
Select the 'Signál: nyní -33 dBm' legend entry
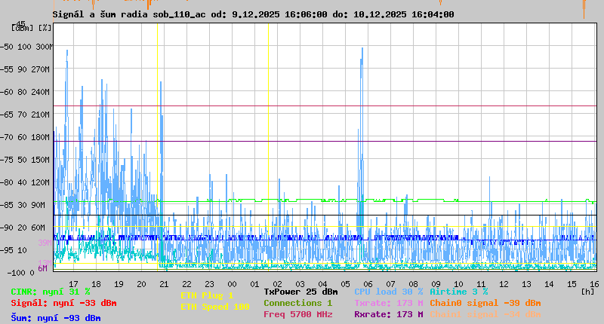(x=63, y=303)
